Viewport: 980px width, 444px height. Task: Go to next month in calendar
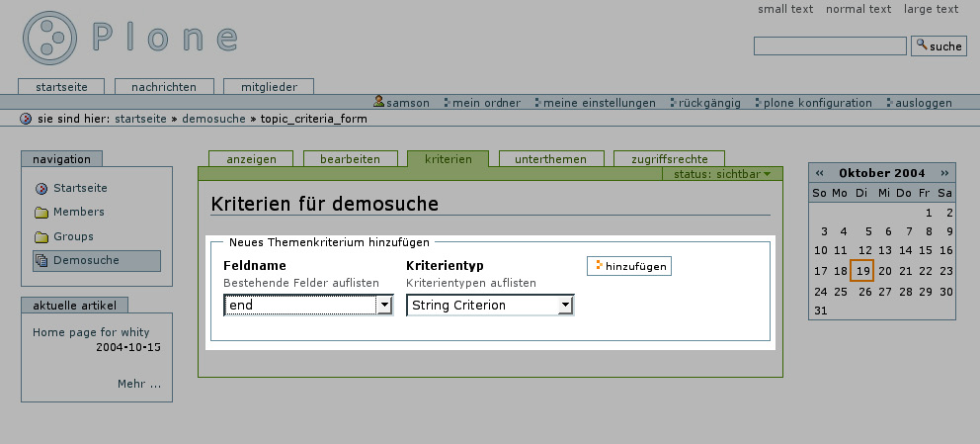coord(945,173)
